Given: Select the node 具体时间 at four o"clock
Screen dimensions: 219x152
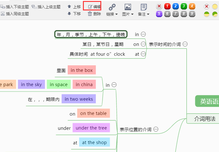Looking at the screenshot, I should point(97,54).
